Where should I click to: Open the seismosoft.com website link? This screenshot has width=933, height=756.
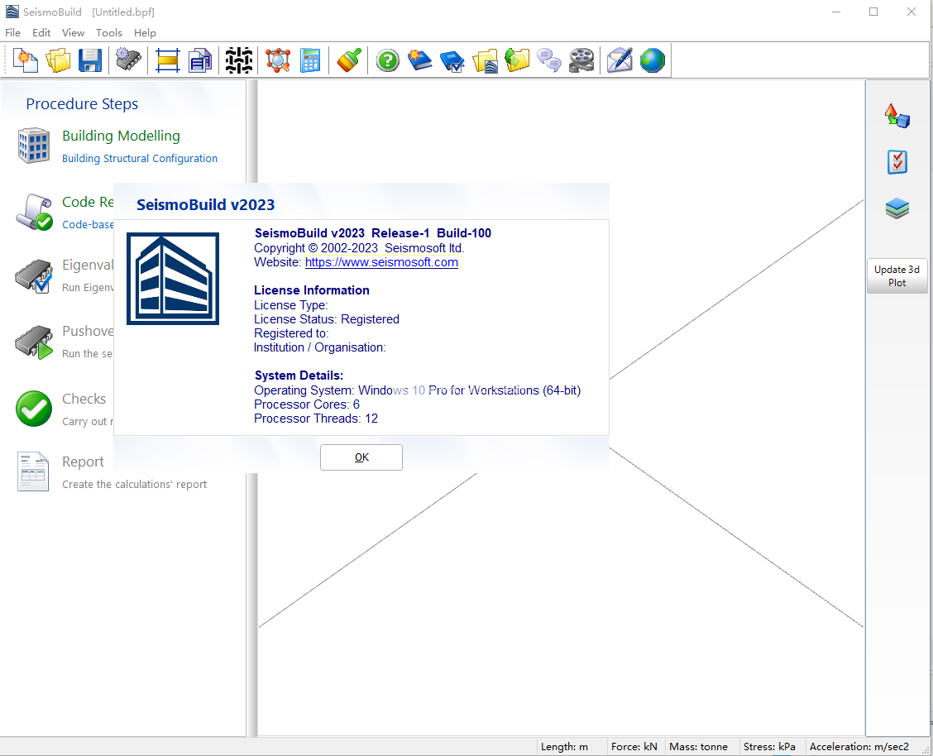[x=381, y=262]
